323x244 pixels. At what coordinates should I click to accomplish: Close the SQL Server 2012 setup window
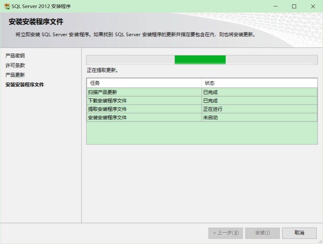(313, 6)
